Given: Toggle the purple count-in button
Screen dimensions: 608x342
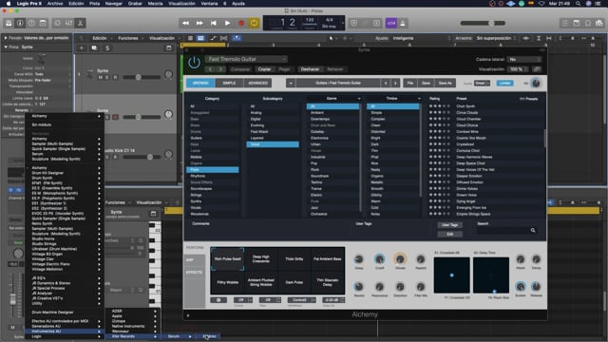Looking at the screenshot, I should pos(390,23).
